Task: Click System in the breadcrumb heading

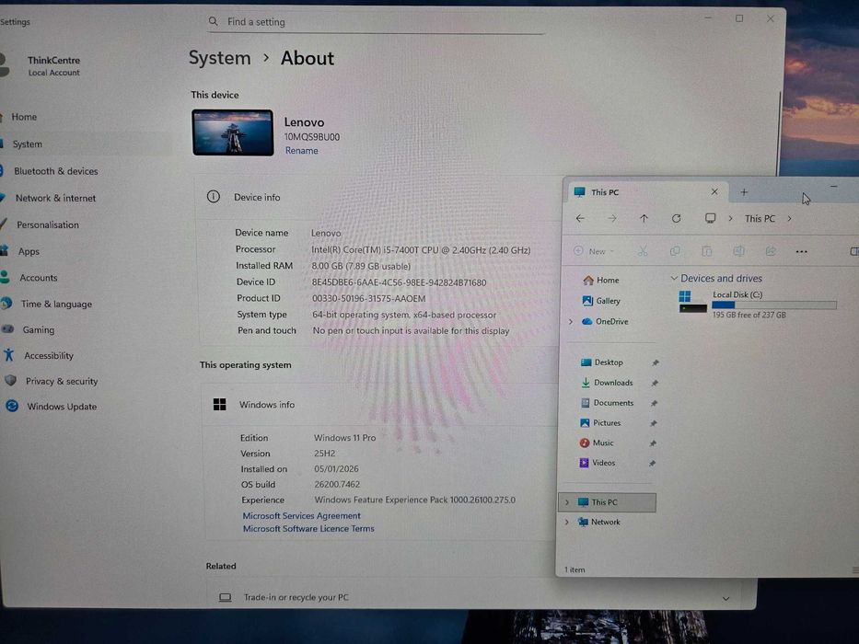Action: point(220,58)
